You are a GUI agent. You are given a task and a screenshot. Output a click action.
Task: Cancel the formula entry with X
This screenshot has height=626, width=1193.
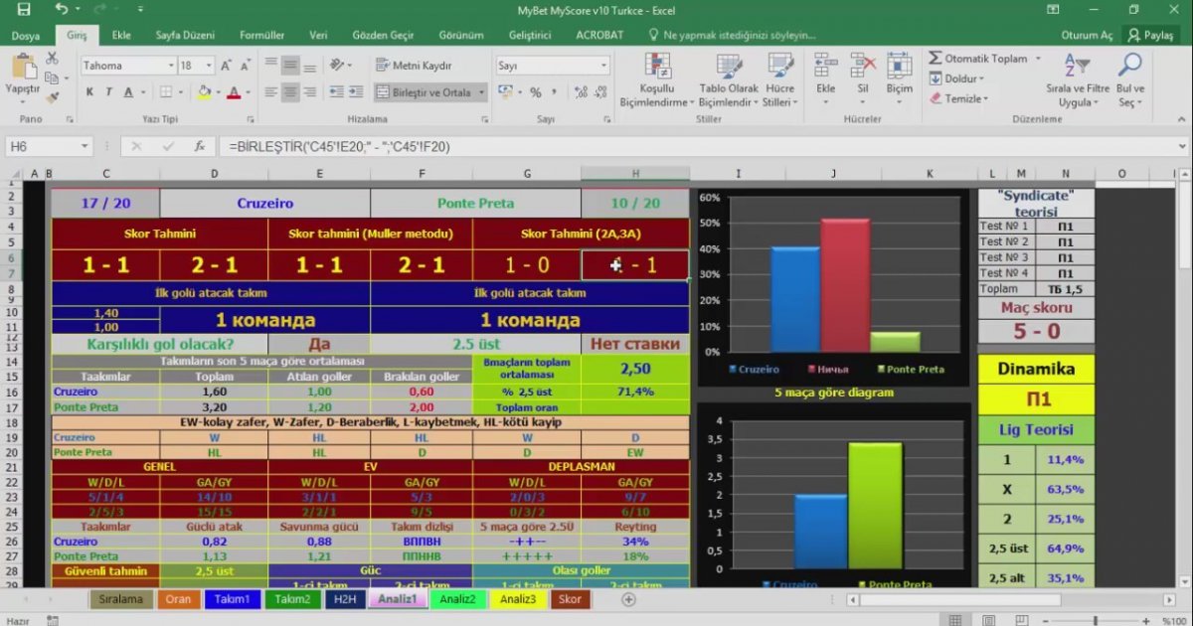point(139,146)
